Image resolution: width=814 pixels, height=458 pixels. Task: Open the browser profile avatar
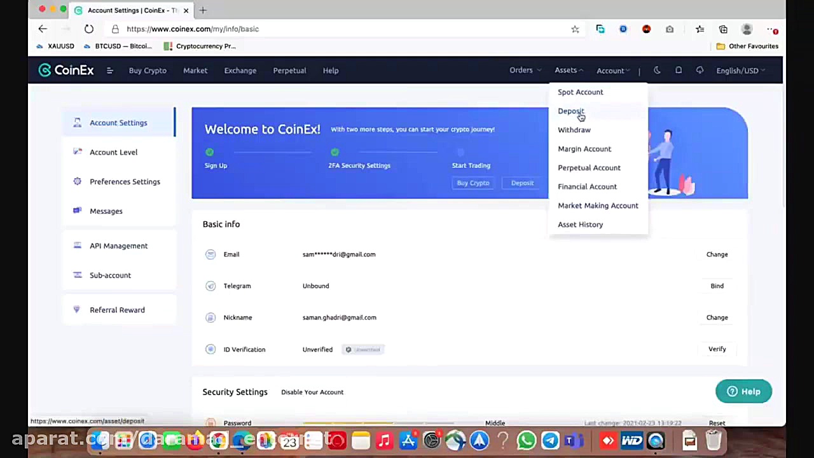(x=747, y=29)
